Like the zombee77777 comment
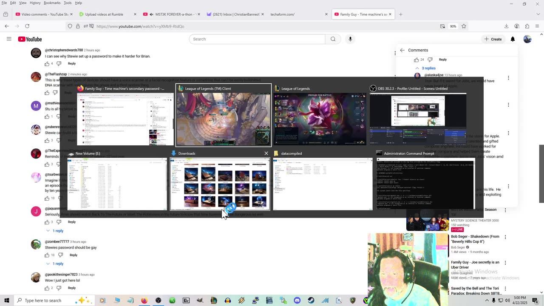 point(47,255)
